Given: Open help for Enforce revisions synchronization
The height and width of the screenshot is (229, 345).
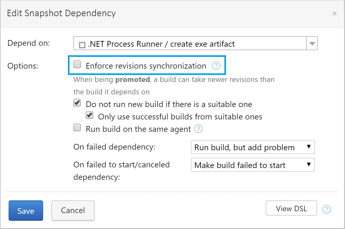Looking at the screenshot, I should (216, 66).
